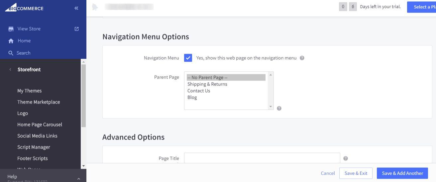Screen dimensions: 436x182
Task: Open Script Manager menu item
Action: tap(34, 147)
